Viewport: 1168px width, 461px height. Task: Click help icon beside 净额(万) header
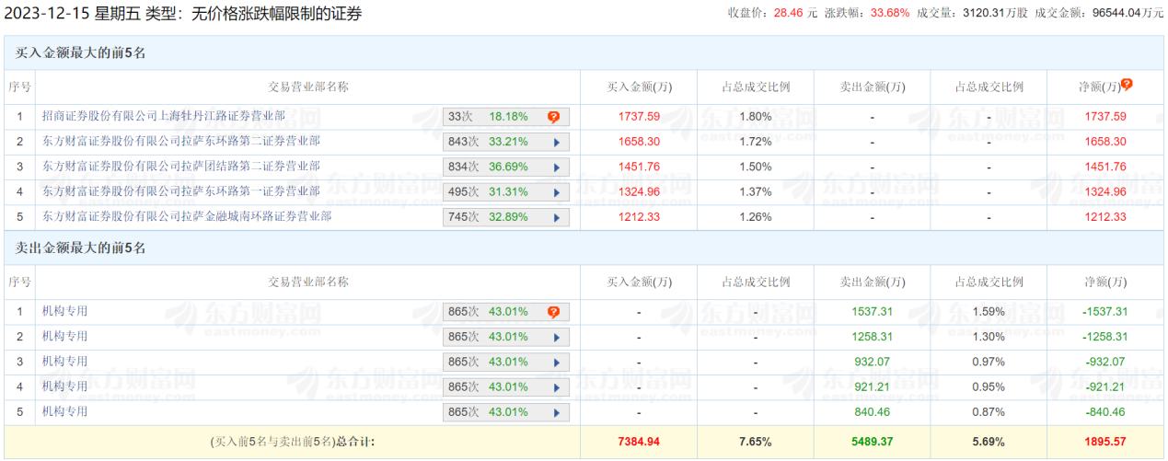pos(1127,85)
